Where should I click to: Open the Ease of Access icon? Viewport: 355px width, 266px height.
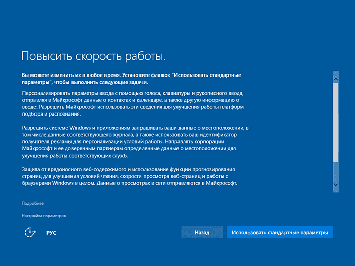[31, 232]
